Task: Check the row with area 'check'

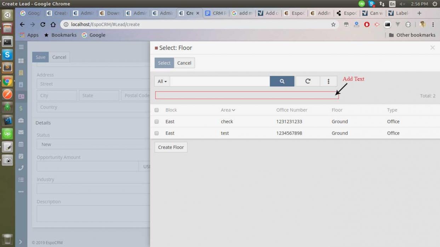Action: 156,122
